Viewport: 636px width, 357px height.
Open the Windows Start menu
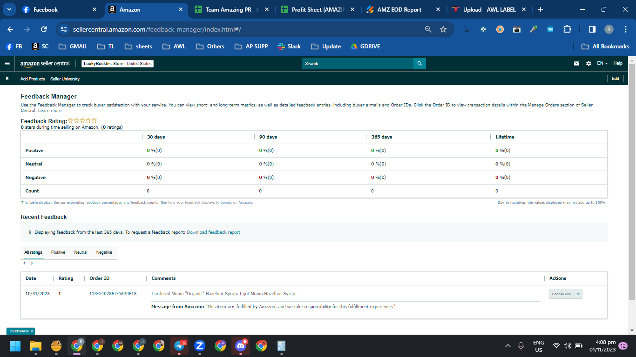pyautogui.click(x=15, y=346)
